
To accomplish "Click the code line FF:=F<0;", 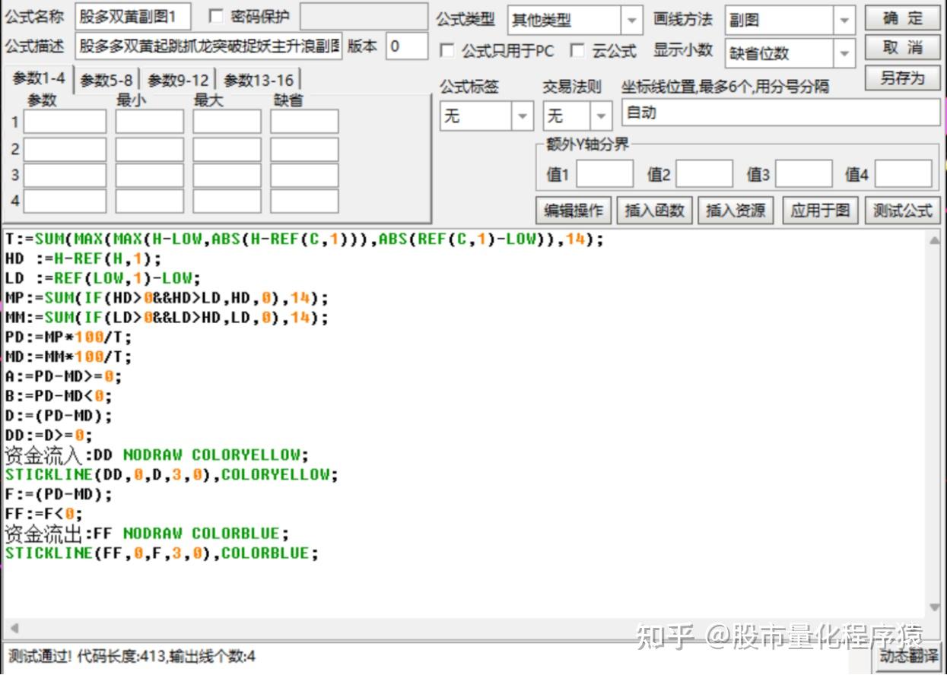I will pyautogui.click(x=44, y=514).
